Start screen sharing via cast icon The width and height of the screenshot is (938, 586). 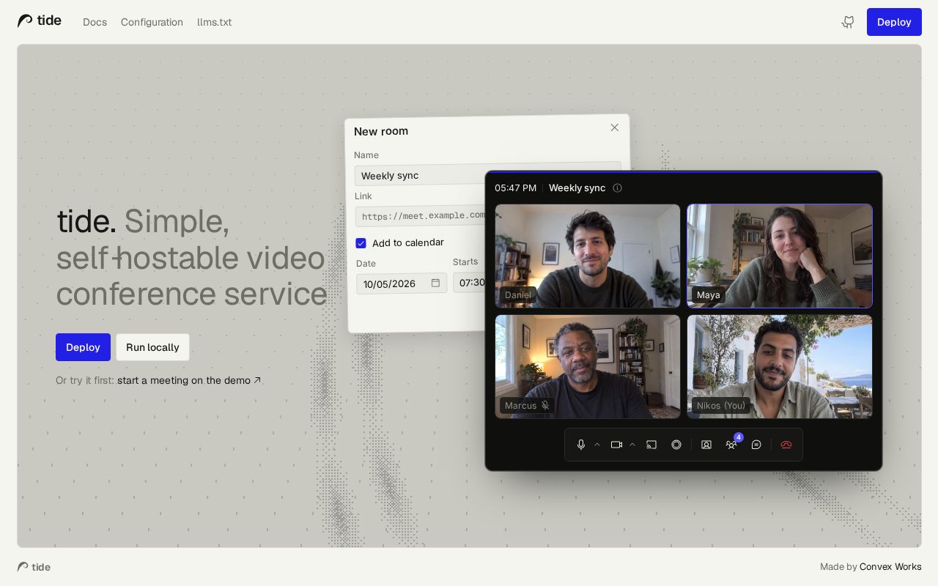pos(651,445)
